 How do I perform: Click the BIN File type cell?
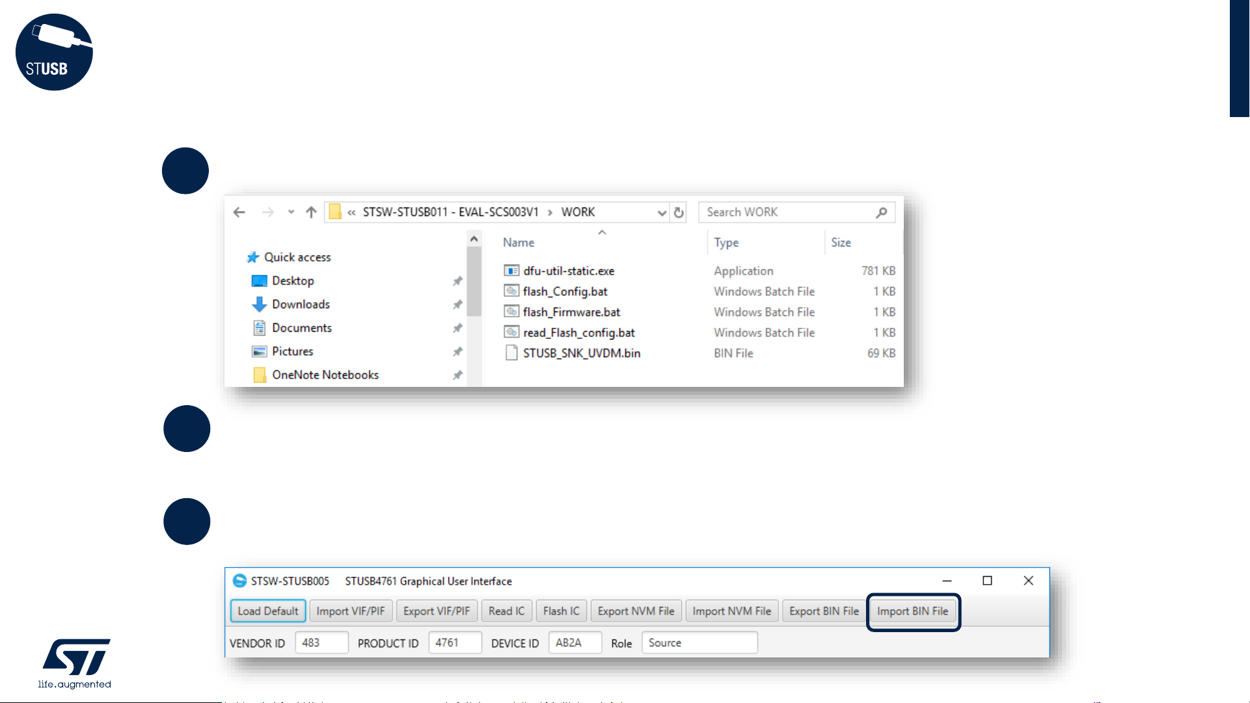pos(733,353)
